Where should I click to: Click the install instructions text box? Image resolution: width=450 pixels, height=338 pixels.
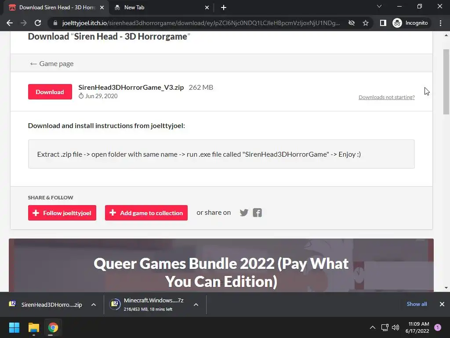[x=221, y=154]
